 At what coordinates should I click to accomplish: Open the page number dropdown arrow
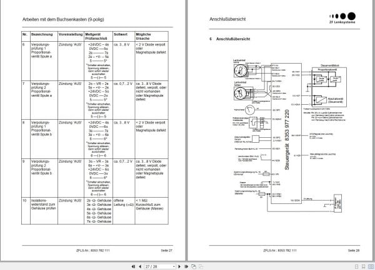point(174,266)
